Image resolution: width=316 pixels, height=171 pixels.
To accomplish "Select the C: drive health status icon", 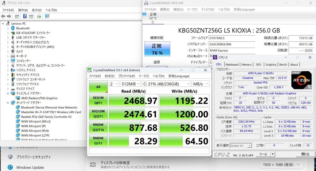I will (144, 14).
